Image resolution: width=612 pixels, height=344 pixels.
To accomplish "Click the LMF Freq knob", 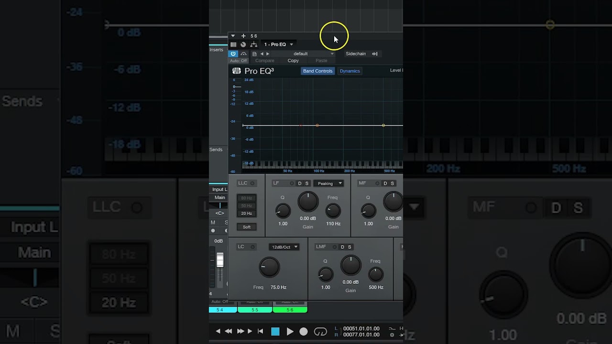I will (376, 274).
